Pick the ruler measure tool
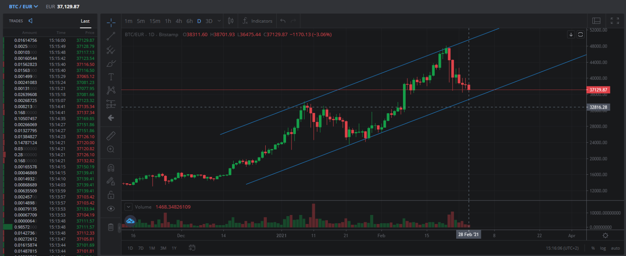The width and height of the screenshot is (626, 256). point(111,136)
